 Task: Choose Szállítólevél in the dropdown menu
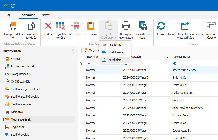coord(116,52)
